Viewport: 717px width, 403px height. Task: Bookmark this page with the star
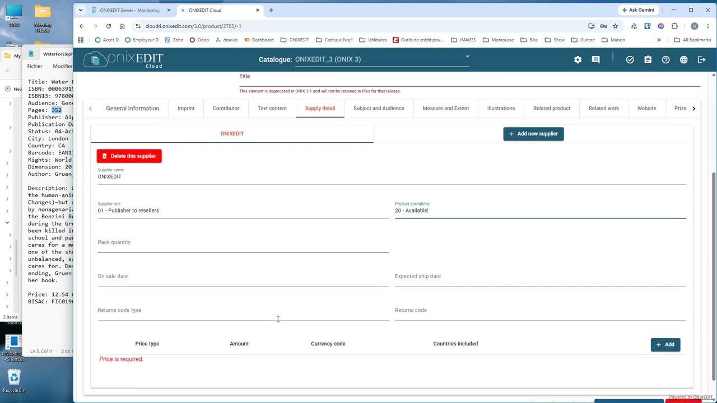[615, 26]
